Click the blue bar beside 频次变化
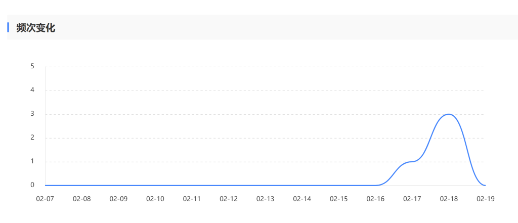518x223 pixels. 8,27
